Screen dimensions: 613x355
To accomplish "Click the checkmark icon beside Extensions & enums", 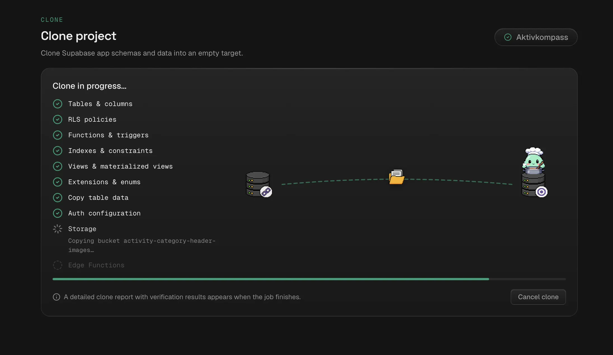I will point(58,182).
